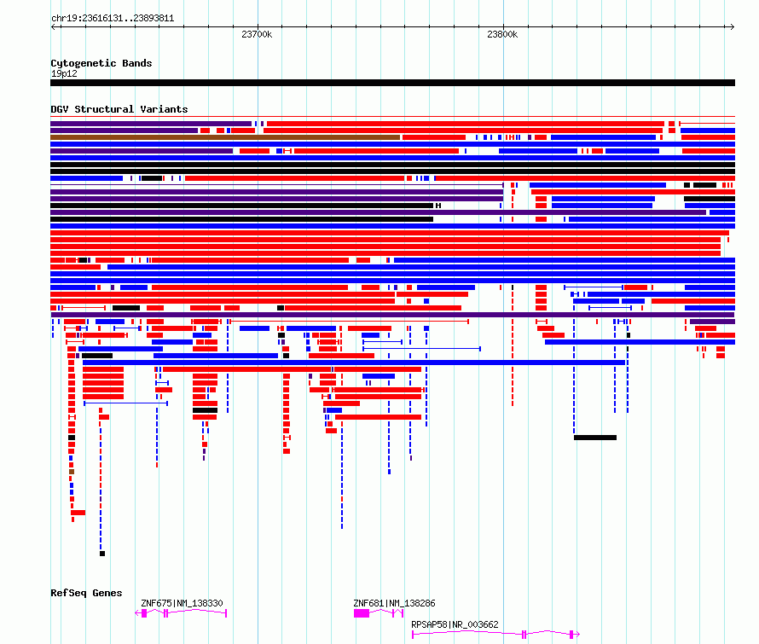759x644 pixels.
Task: Select the ZNF681 gene model glyph
Action: [379, 613]
